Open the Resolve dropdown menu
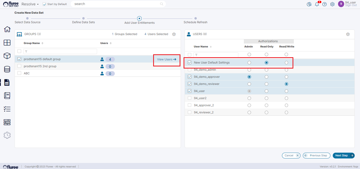 [30, 4]
